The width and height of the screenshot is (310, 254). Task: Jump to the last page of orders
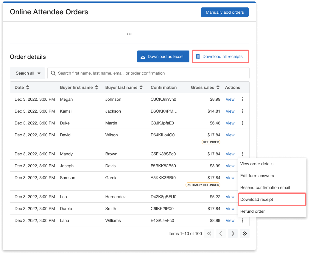245,234
